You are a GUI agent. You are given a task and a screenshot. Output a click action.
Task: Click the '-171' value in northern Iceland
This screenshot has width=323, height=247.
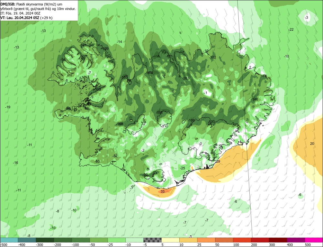(169, 56)
